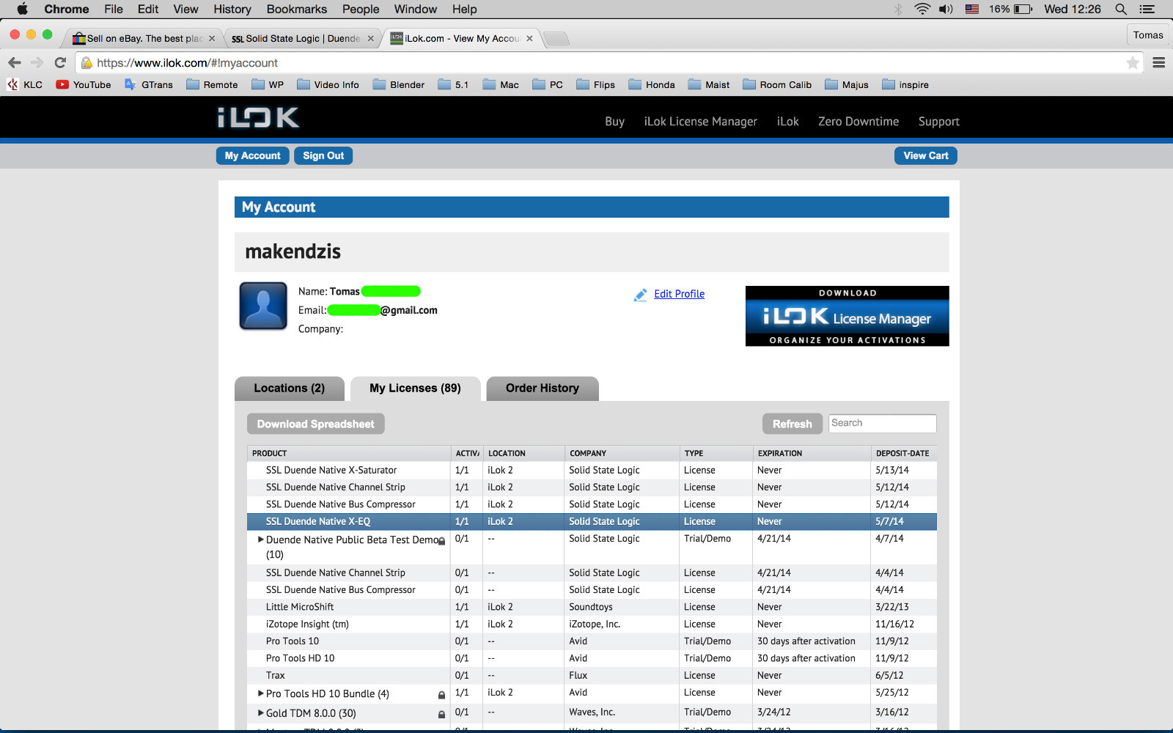Screen dimensions: 1173x733
Task: Sort table by EXPIRATION column header
Action: (812, 453)
